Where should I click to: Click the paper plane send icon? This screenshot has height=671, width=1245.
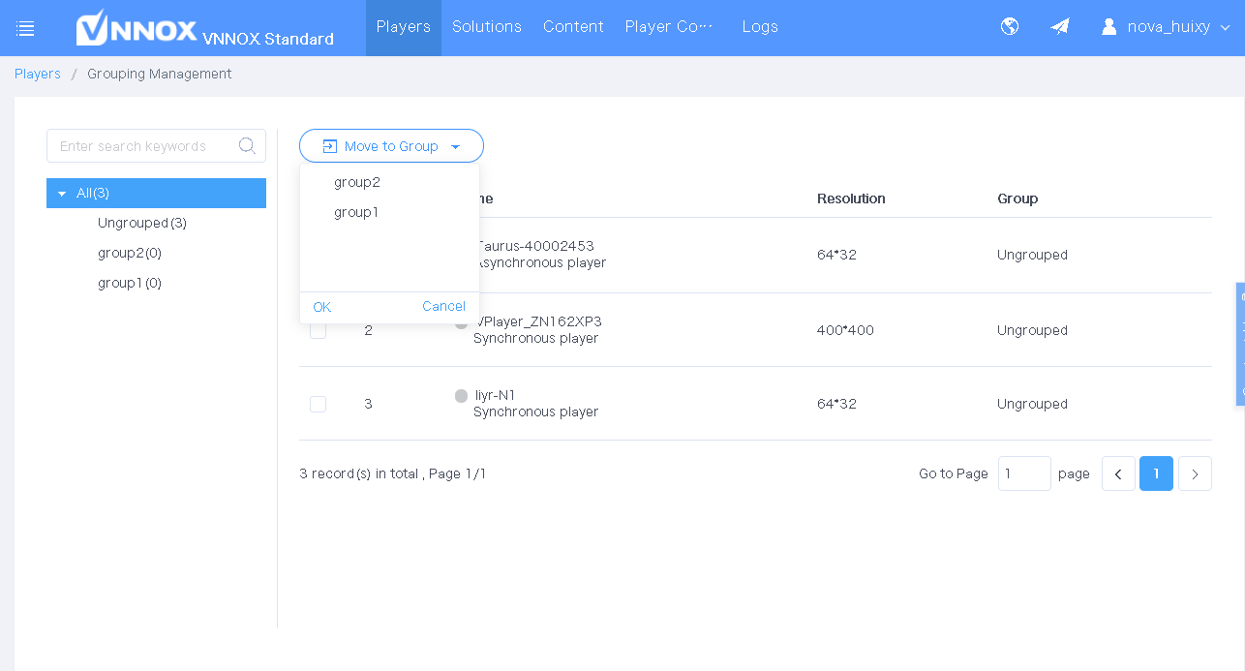[1060, 27]
